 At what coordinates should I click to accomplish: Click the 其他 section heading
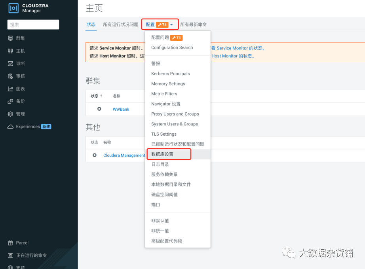(93, 127)
